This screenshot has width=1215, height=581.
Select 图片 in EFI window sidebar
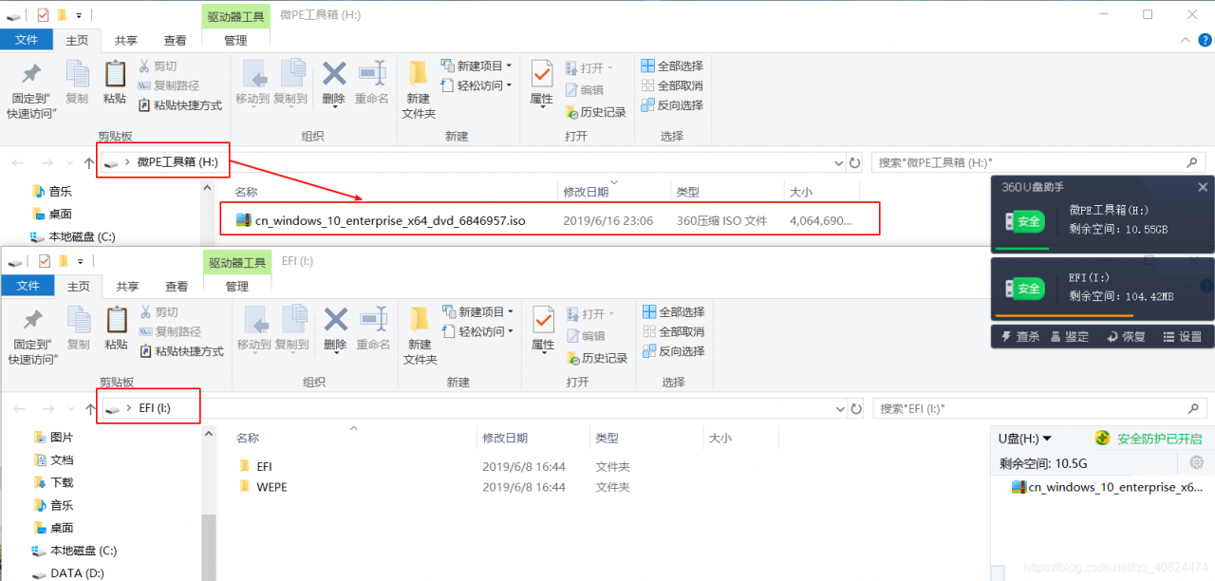(53, 437)
